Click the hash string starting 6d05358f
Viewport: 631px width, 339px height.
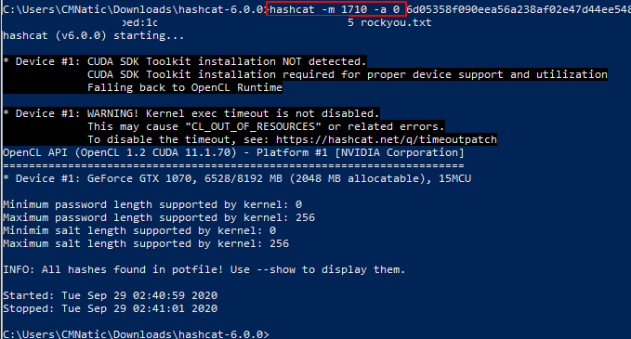point(519,9)
